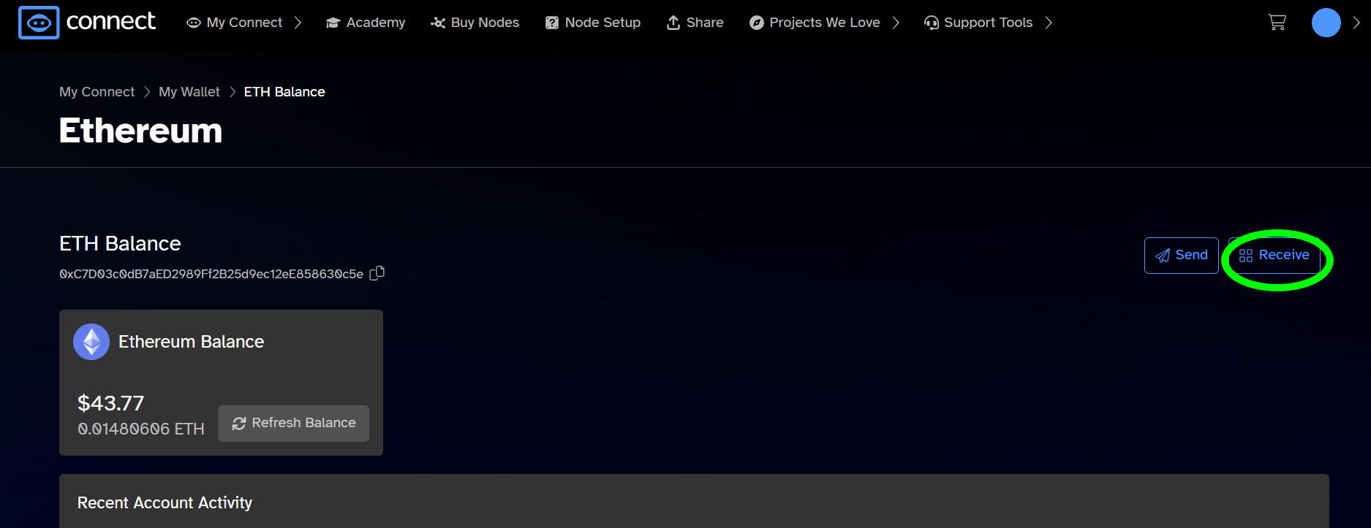
Task: Click the Connect logo icon
Action: (39, 23)
